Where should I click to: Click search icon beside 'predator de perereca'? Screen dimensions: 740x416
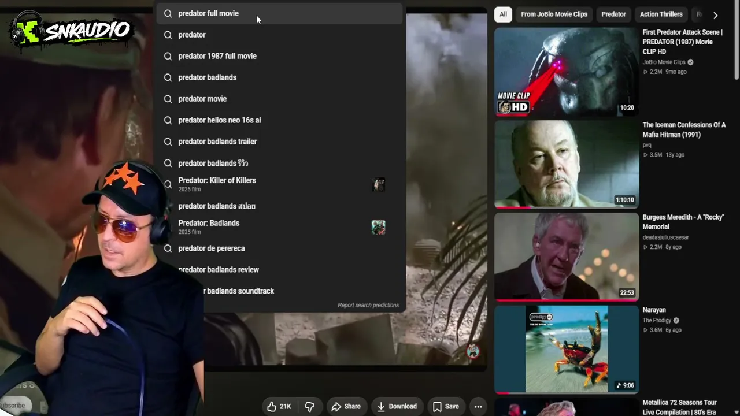coord(168,248)
